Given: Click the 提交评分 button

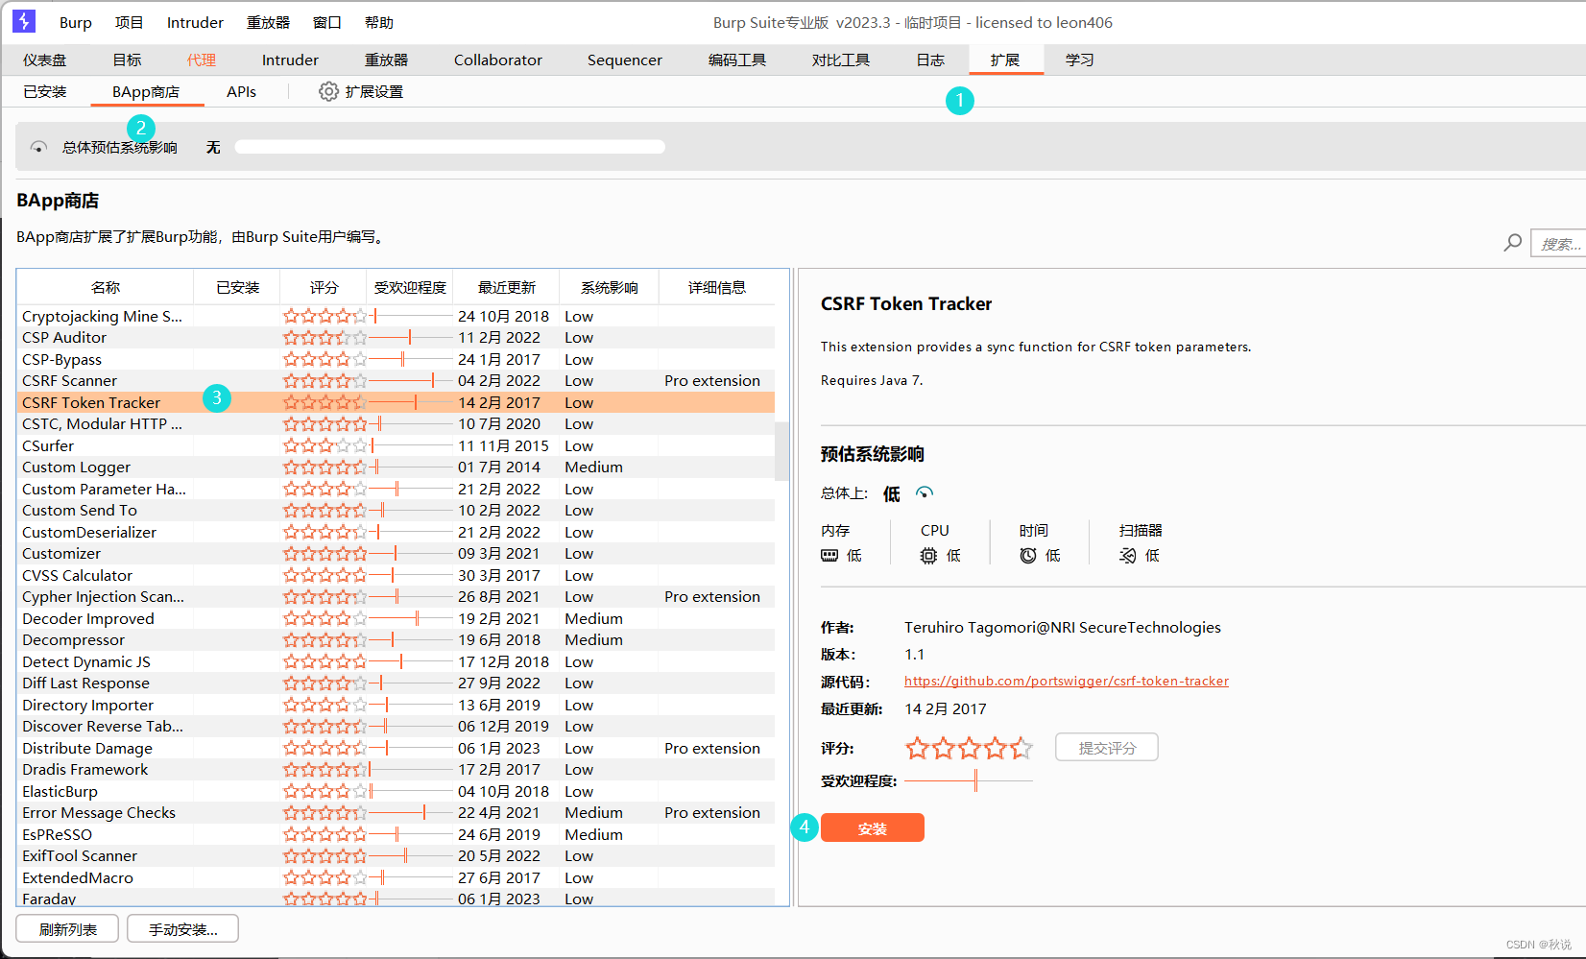Looking at the screenshot, I should 1107,747.
